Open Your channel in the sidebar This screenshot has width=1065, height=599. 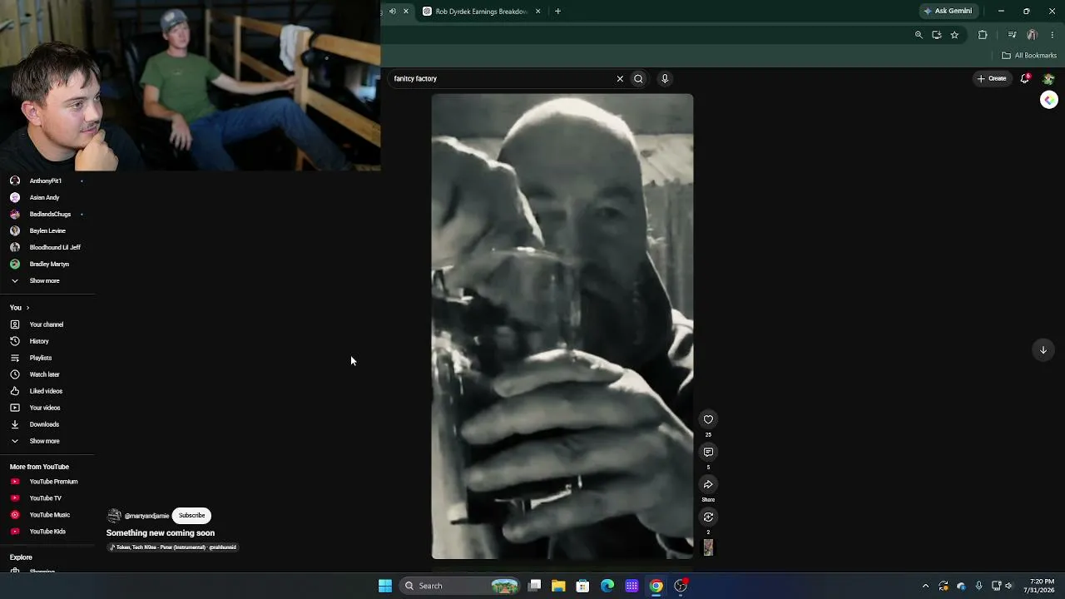pyautogui.click(x=47, y=324)
